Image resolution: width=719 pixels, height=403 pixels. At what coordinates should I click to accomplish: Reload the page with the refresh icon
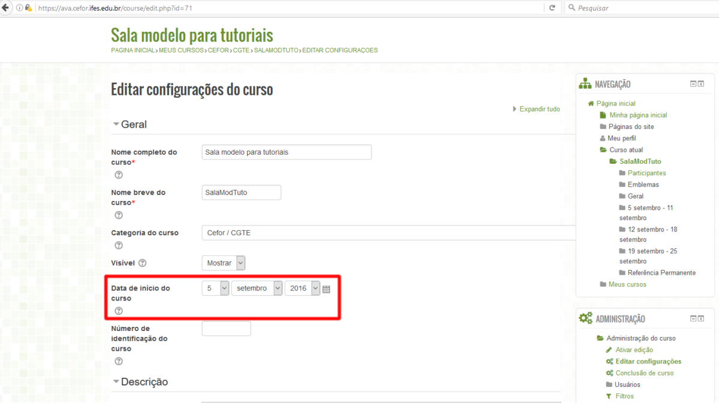pos(551,8)
